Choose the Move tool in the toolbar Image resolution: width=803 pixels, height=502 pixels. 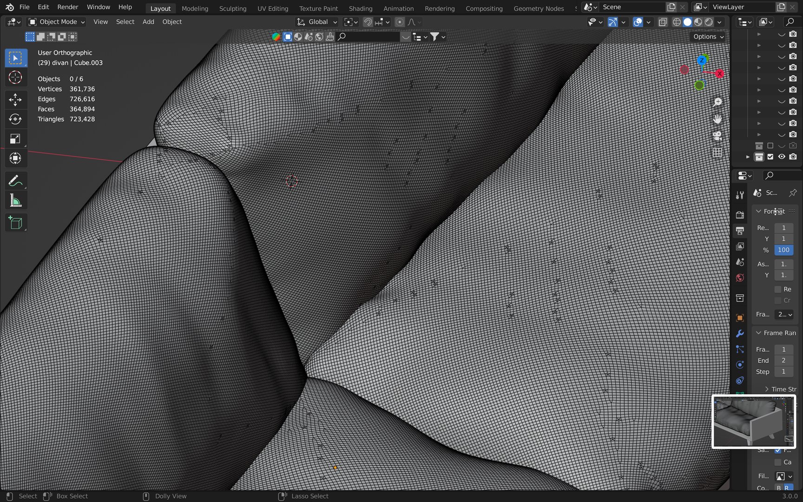[x=15, y=99]
